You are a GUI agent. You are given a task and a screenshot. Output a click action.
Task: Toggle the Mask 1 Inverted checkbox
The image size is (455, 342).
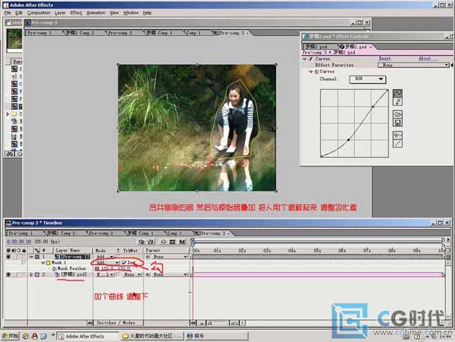coord(124,263)
